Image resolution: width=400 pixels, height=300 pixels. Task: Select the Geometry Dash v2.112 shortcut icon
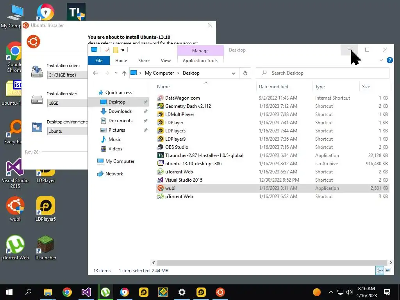point(161,106)
